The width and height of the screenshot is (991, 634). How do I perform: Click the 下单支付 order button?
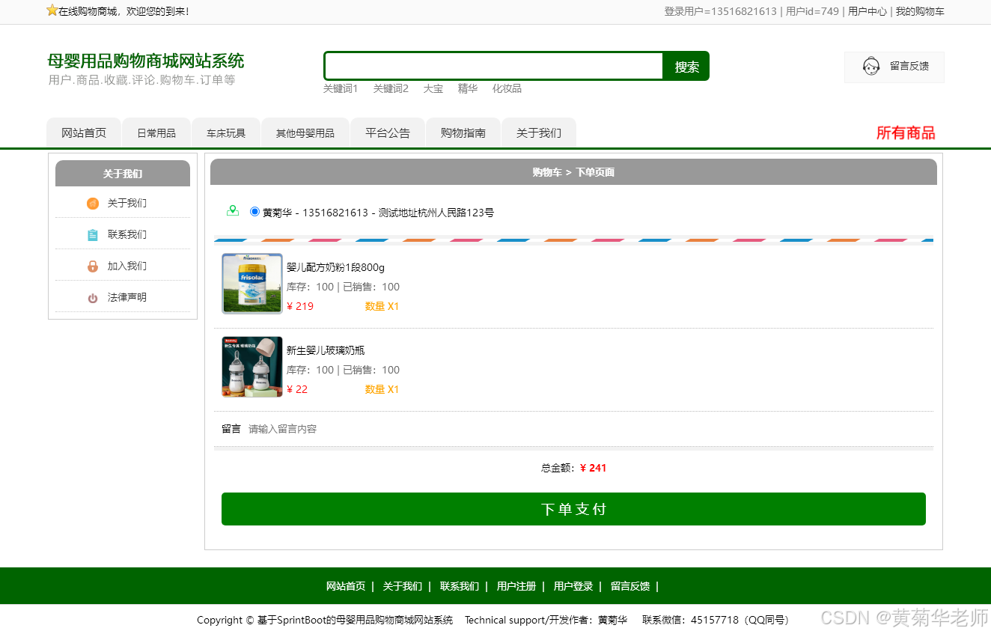click(573, 509)
